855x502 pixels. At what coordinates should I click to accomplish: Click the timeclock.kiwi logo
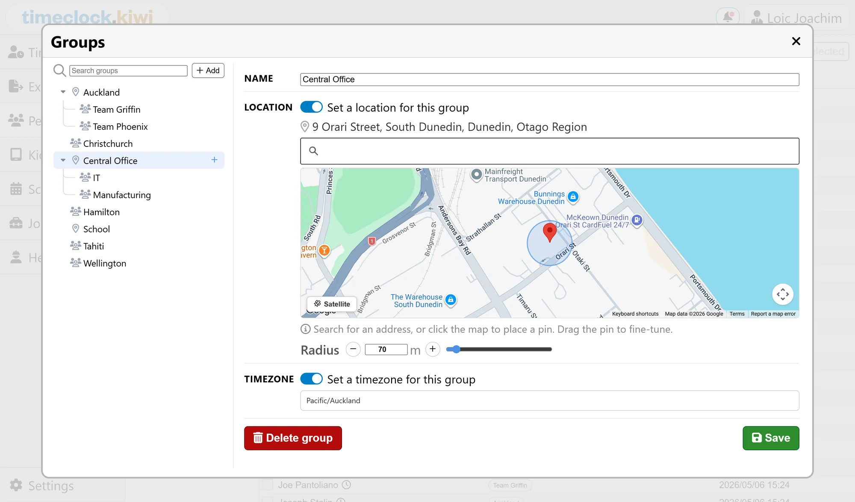[87, 17]
